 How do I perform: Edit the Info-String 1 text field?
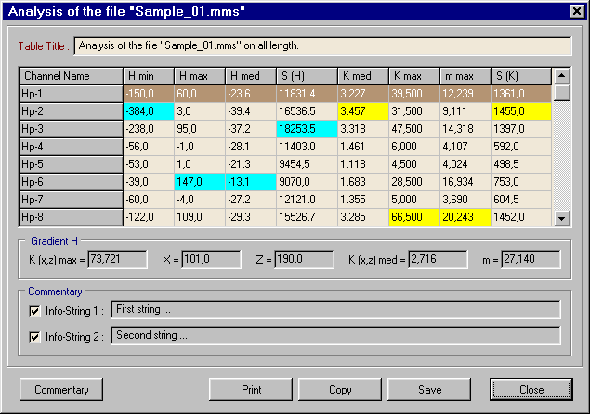(335, 310)
